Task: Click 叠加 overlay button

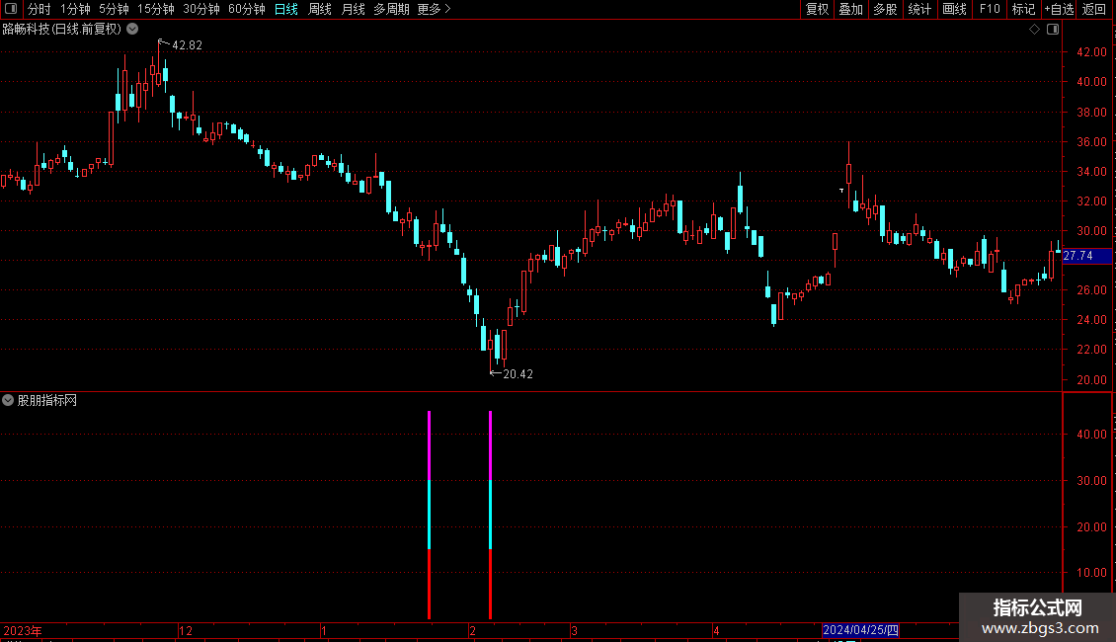Action: [850, 9]
